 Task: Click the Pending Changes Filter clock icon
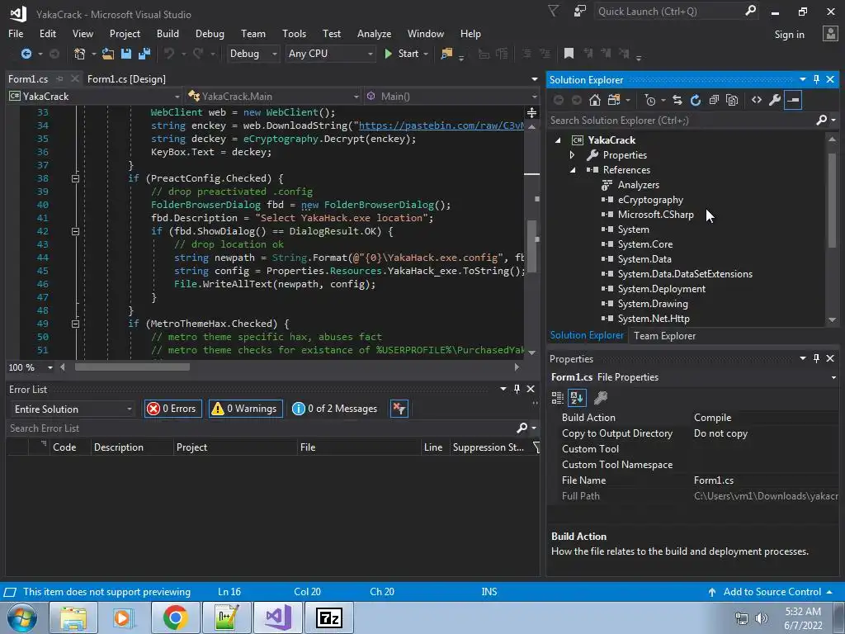650,100
